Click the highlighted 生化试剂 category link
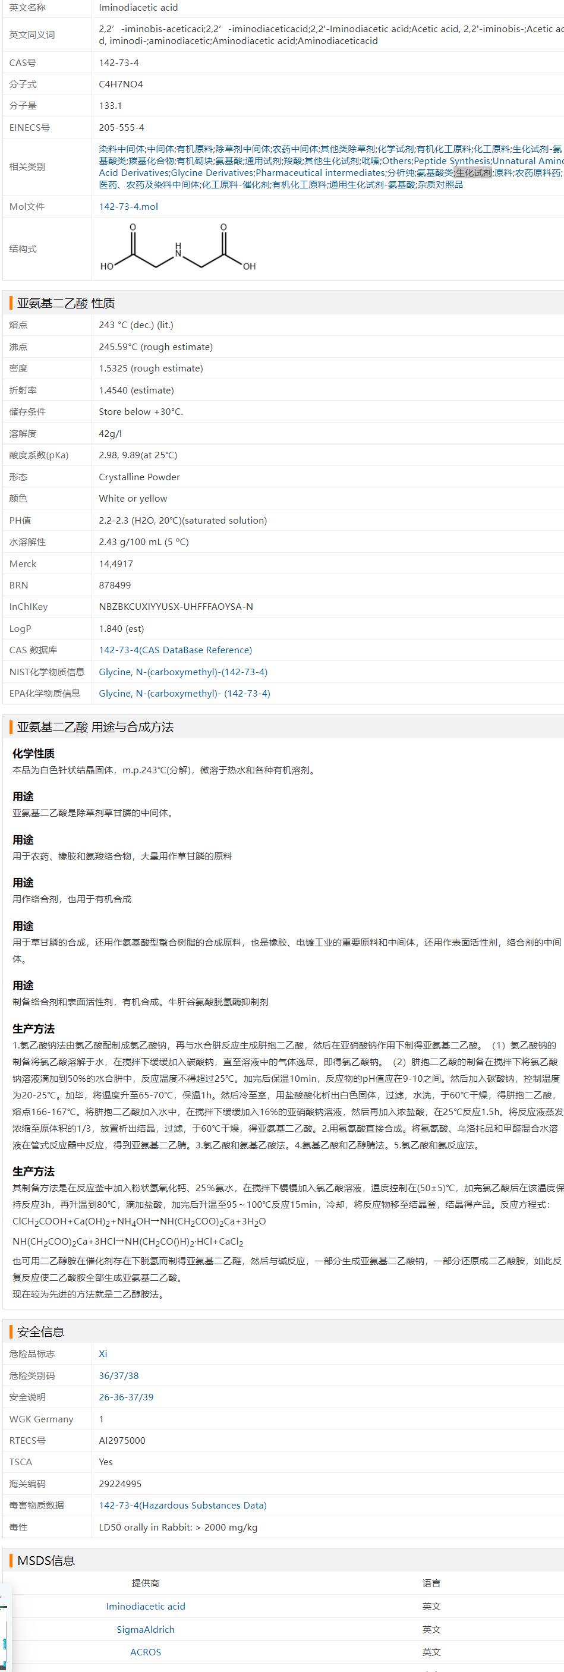The width and height of the screenshot is (564, 1672). (x=473, y=172)
